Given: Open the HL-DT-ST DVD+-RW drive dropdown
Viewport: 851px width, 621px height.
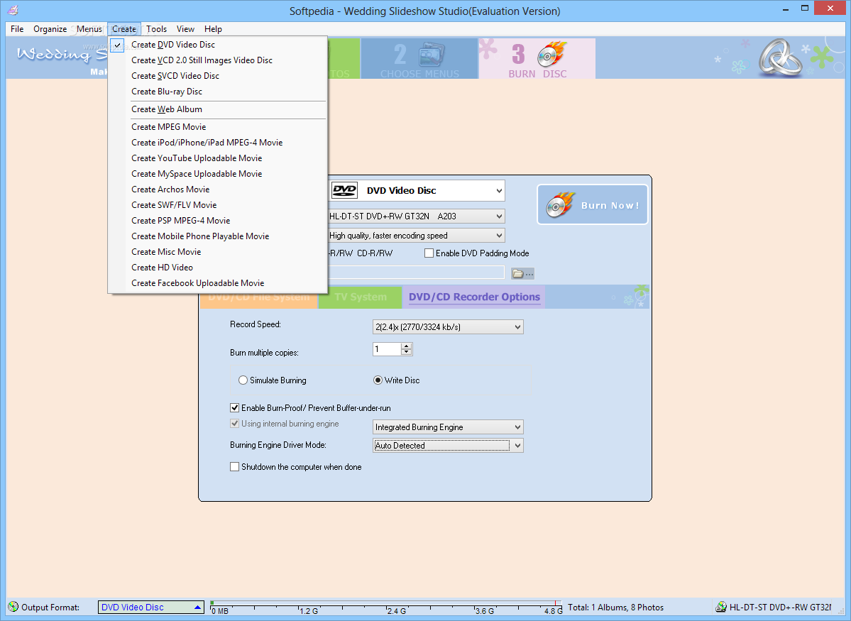Looking at the screenshot, I should [499, 216].
